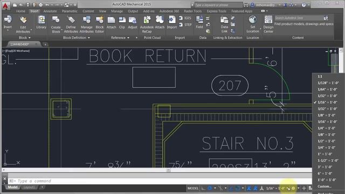This screenshot has height=194, width=345.
Task: Switch to the Layout1 tab
Action: click(29, 188)
